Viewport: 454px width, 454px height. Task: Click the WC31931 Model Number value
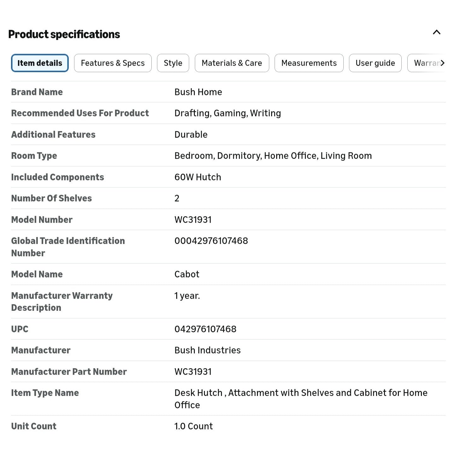193,220
